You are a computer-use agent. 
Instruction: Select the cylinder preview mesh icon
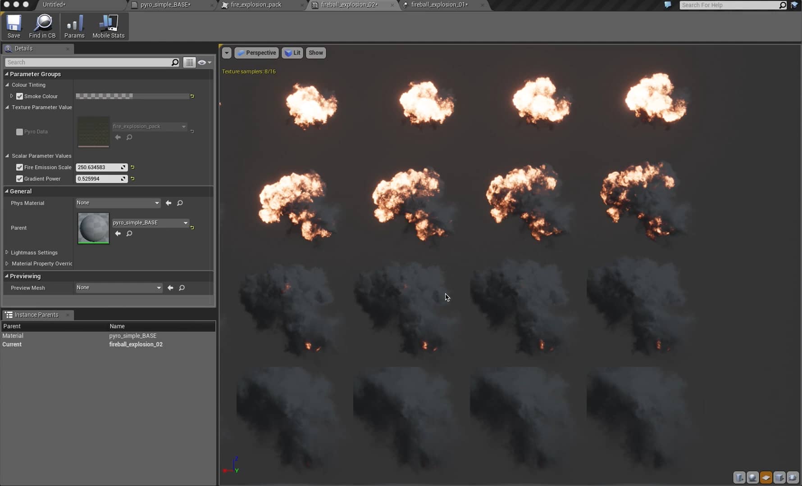(739, 478)
